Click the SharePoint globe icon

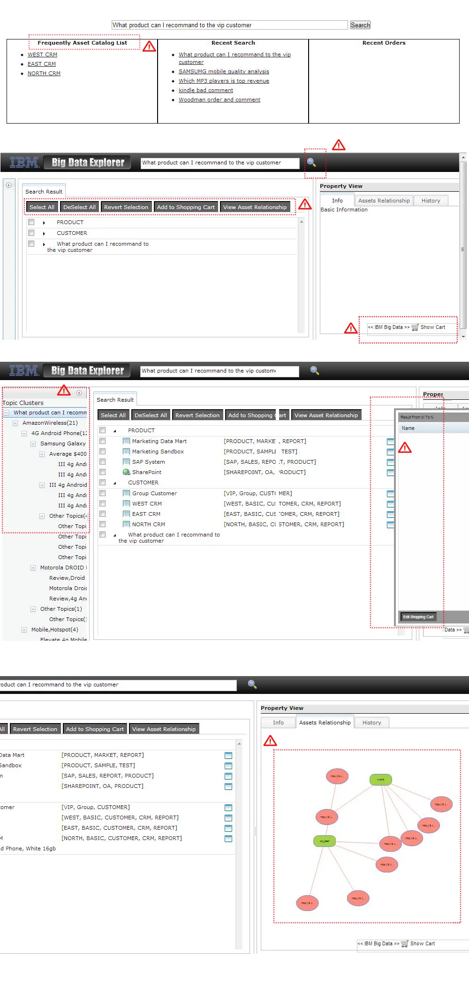pos(126,472)
